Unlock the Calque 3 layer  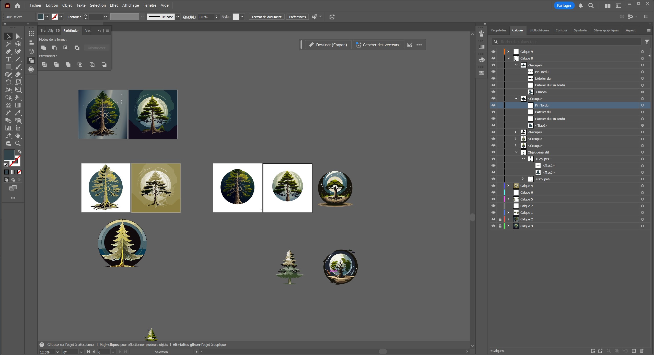tap(500, 226)
